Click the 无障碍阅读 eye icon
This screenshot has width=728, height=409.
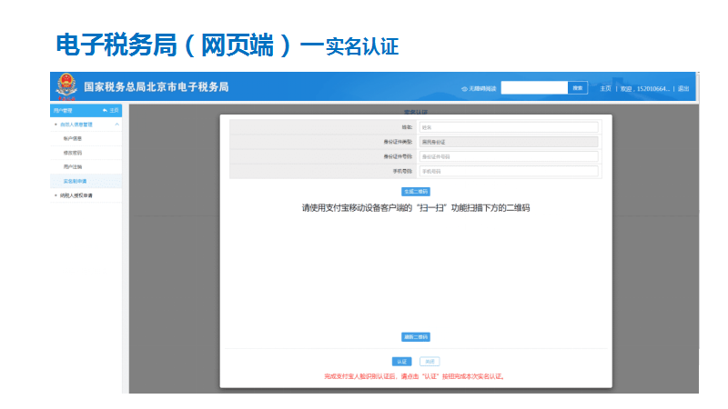tap(464, 88)
